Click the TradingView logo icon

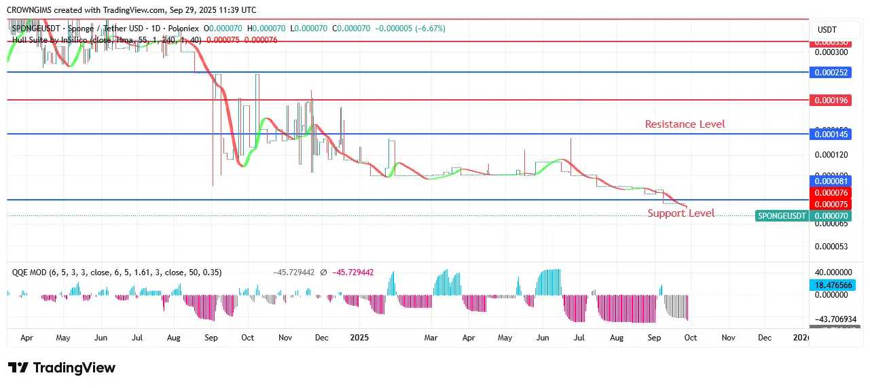[x=18, y=368]
